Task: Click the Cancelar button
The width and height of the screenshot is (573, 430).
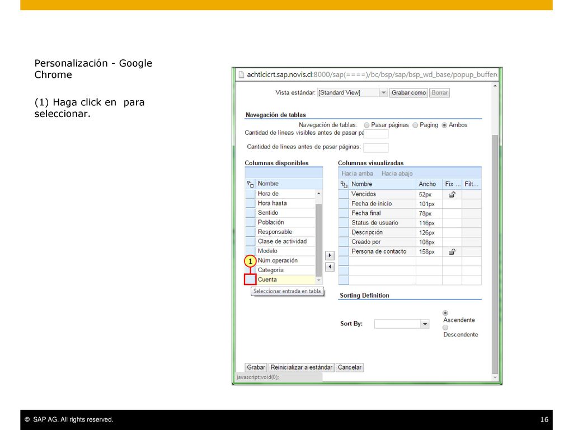Action: tap(349, 367)
